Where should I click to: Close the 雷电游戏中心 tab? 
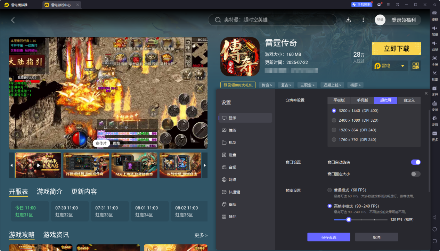[x=78, y=5]
